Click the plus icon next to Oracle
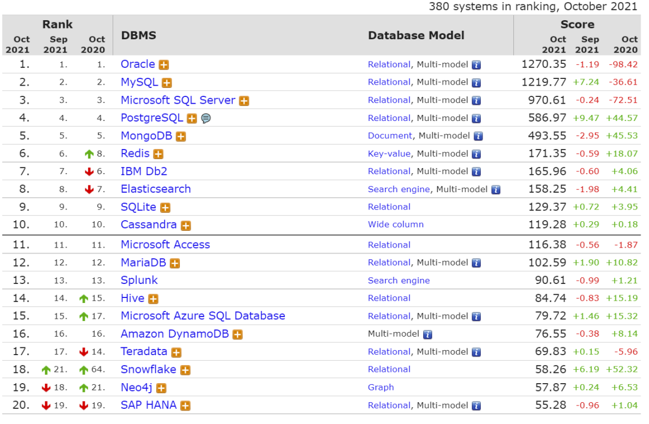 [x=164, y=65]
